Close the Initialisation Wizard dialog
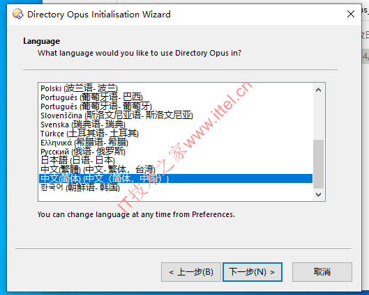This screenshot has height=295, width=369. point(351,14)
